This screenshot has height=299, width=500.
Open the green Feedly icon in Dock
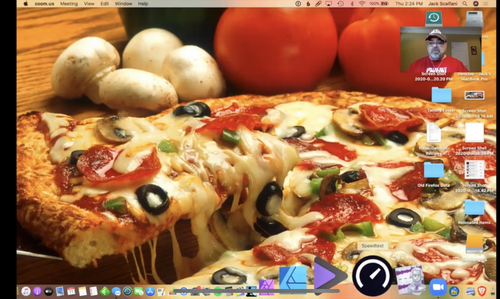(x=105, y=291)
